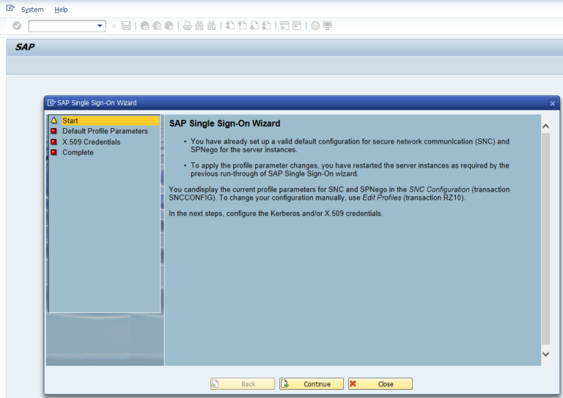The height and width of the screenshot is (398, 563).
Task: Click the Previous Page icon
Action: point(243,26)
